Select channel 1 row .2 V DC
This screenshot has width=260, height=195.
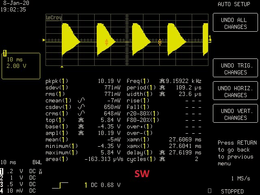pyautogui.click(x=21, y=171)
